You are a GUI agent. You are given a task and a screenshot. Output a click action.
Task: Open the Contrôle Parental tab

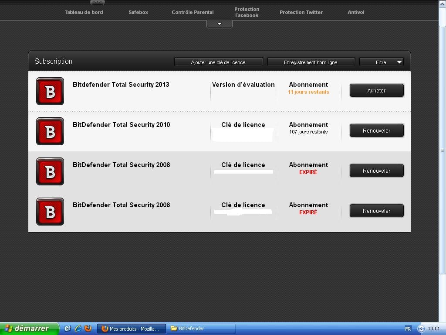(x=193, y=12)
